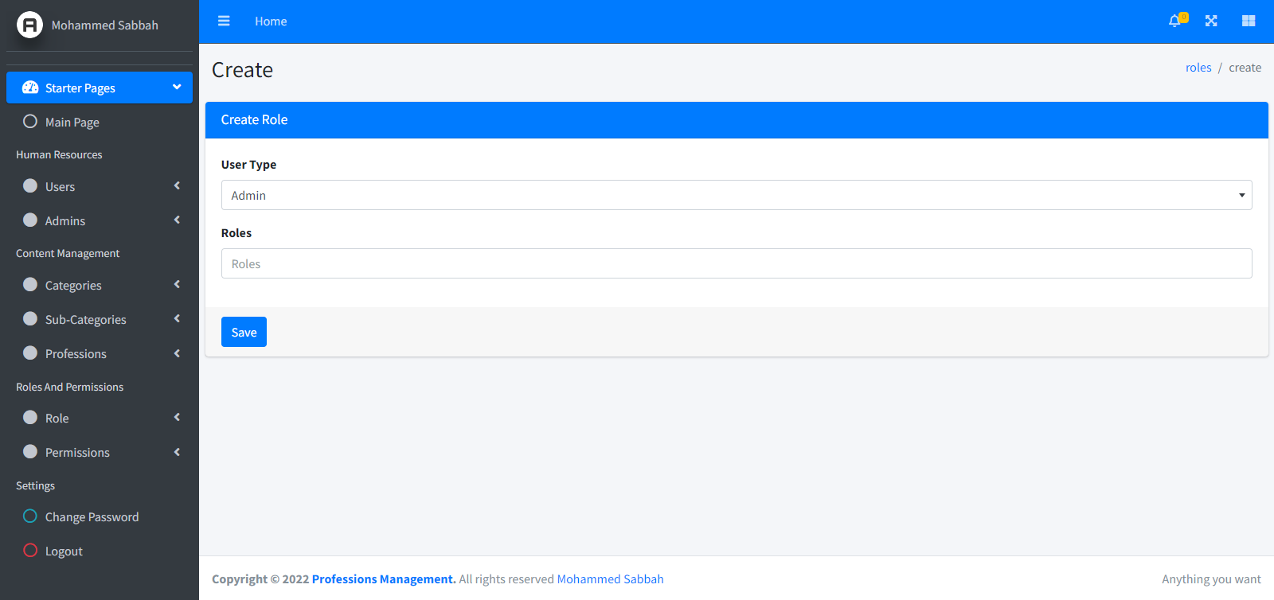This screenshot has width=1274, height=600.
Task: Expand the Users submenu chevron
Action: click(177, 186)
